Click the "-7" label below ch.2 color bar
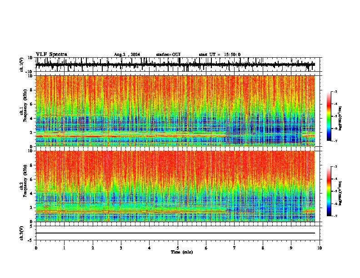This screenshot has width=360, height=278. pyautogui.click(x=335, y=216)
